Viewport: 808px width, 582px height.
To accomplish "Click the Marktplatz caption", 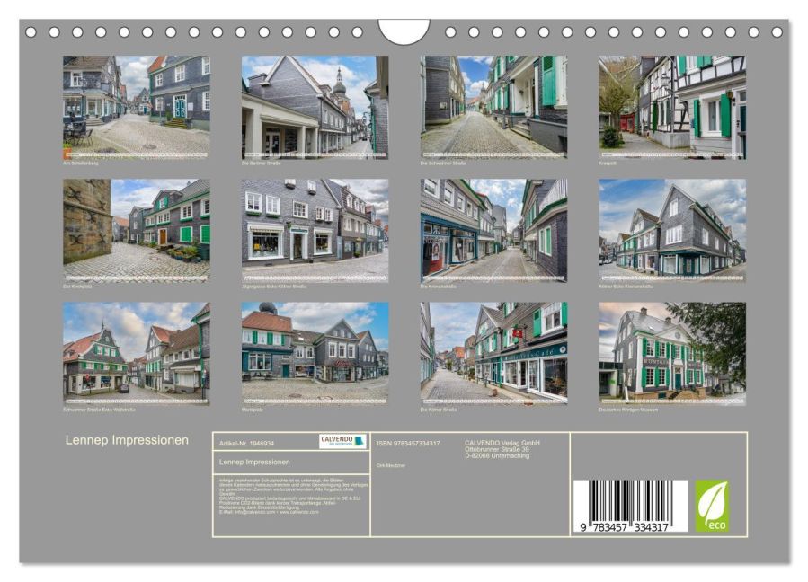I will click(x=252, y=410).
